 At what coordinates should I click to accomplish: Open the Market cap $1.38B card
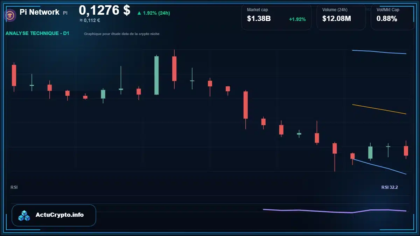(x=276, y=17)
